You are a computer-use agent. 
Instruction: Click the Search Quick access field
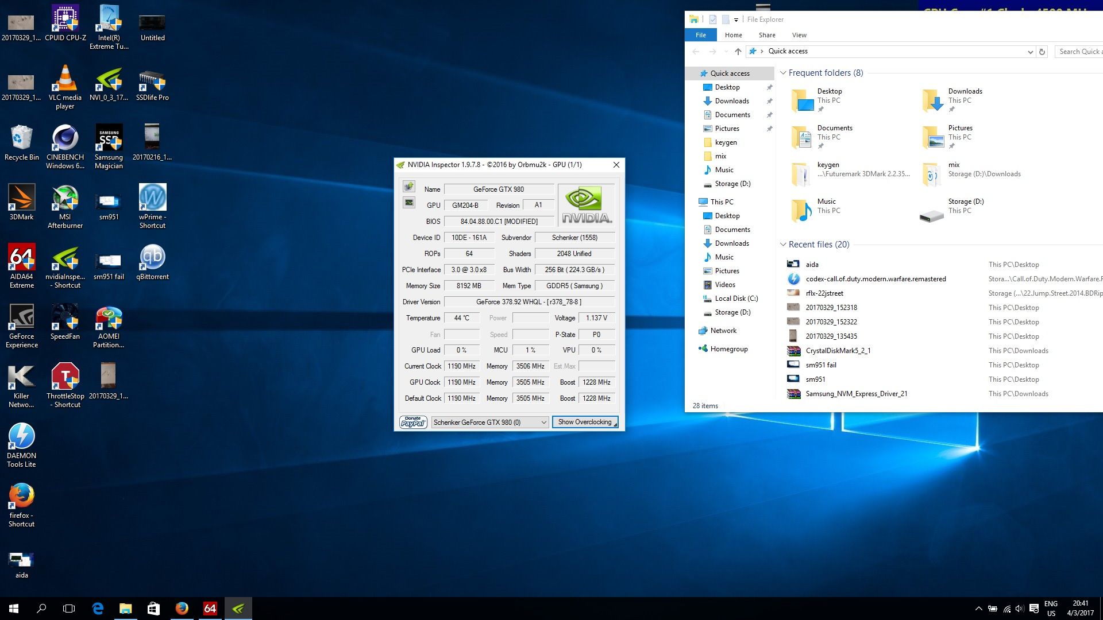point(1079,52)
